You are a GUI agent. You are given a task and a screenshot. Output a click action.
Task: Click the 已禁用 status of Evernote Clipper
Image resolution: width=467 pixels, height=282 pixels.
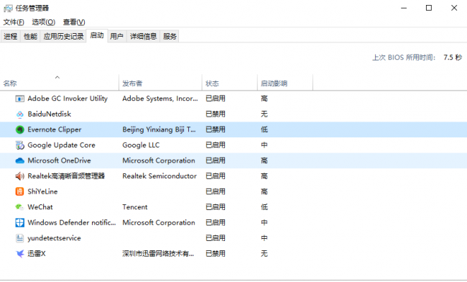216,129
